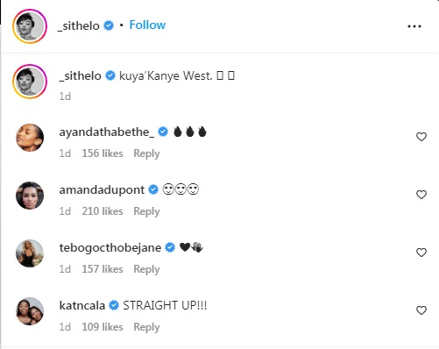Like ayandathabethe_'s comment with heart
The image size is (439, 349).
click(421, 137)
